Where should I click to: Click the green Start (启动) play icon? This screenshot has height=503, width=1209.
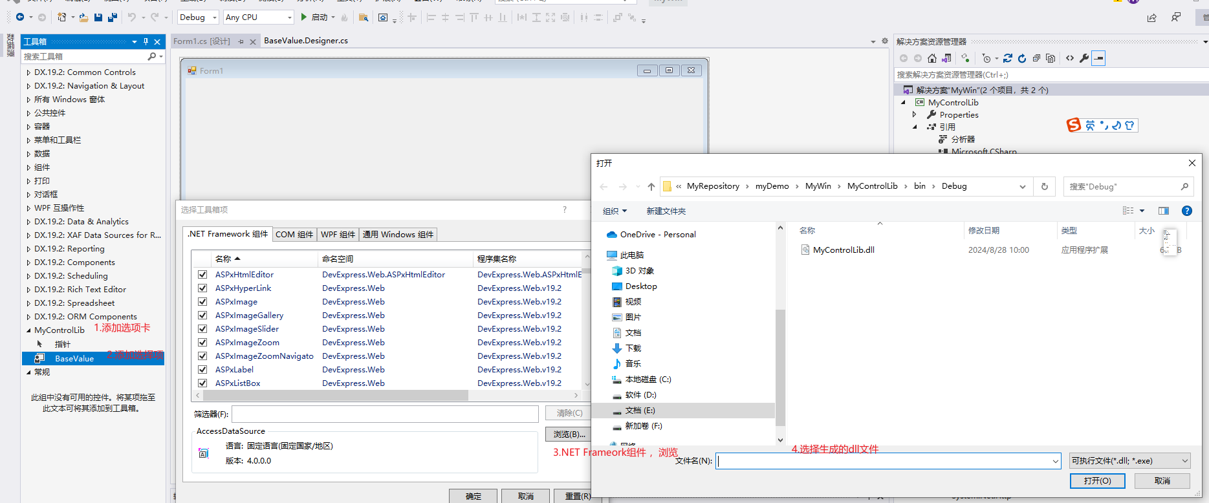pyautogui.click(x=304, y=17)
